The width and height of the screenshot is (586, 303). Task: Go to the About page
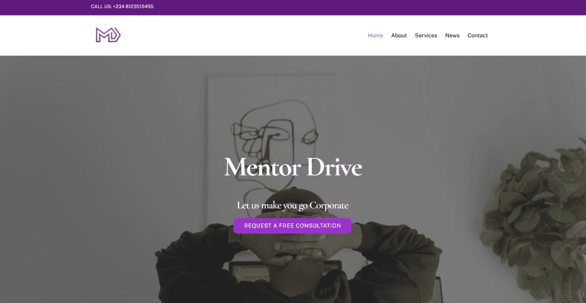[x=399, y=36]
